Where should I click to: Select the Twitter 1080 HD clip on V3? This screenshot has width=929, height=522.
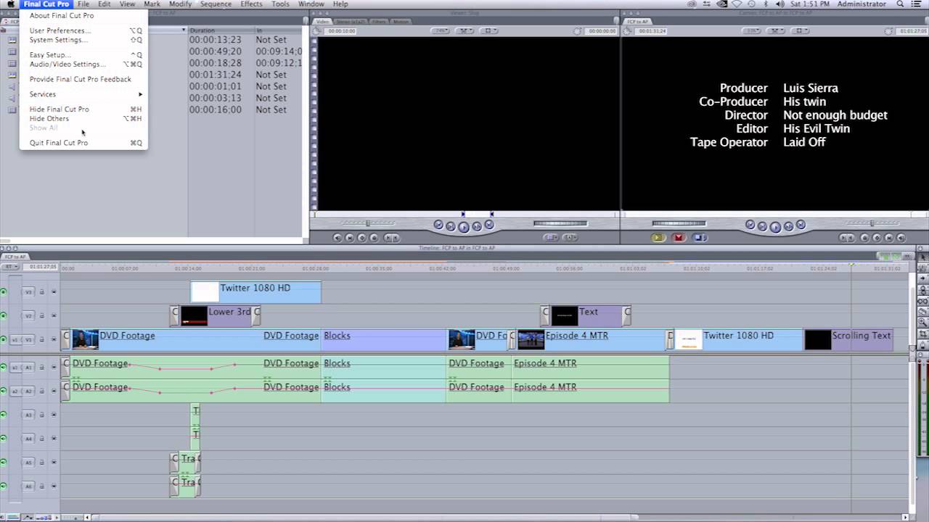[255, 292]
